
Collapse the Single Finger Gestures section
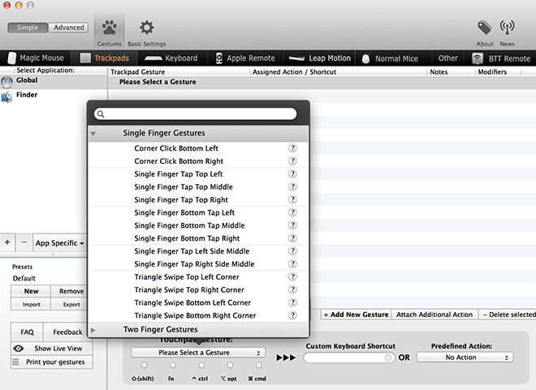[93, 134]
